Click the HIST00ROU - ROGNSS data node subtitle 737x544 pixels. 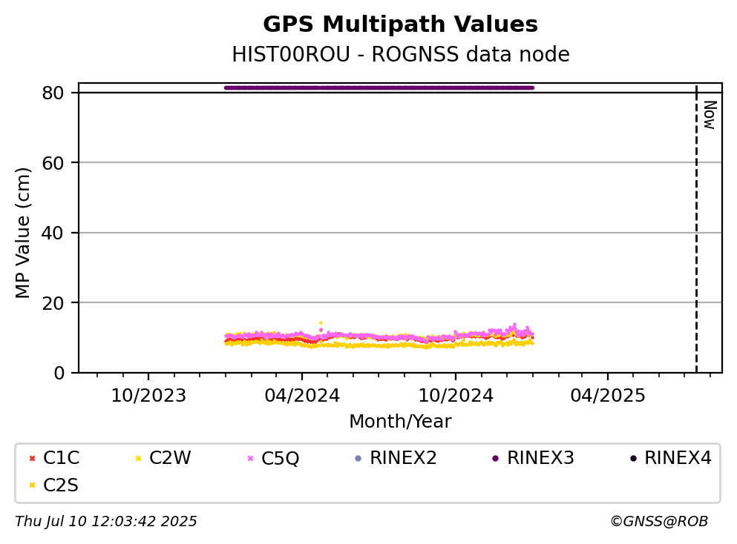pos(401,54)
